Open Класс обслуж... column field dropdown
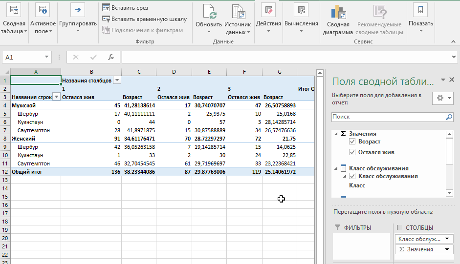460x264 pixels. click(447, 239)
